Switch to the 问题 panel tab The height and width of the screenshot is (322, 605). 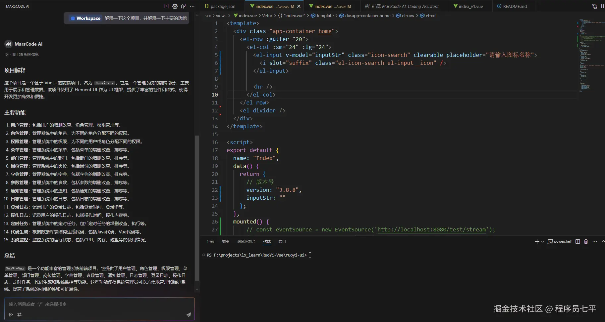tap(210, 242)
